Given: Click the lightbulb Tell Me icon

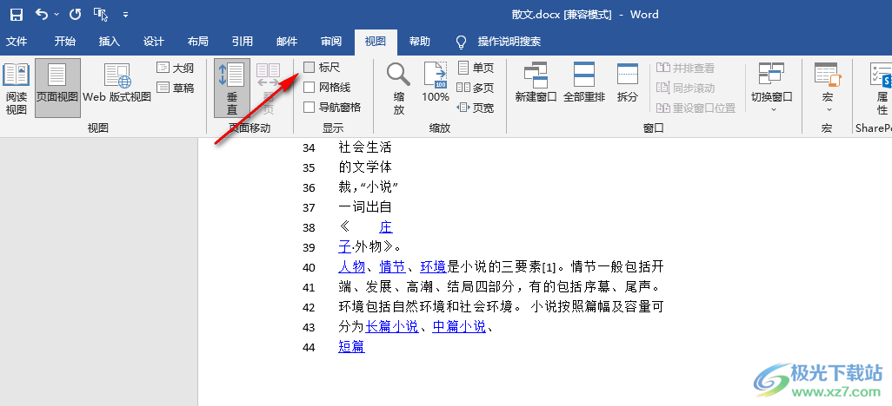Looking at the screenshot, I should (462, 42).
